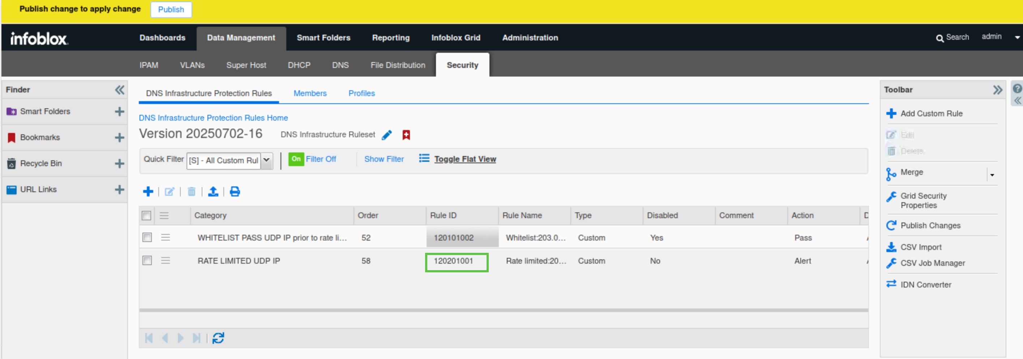The width and height of the screenshot is (1023, 359).
Task: Switch to the Members tab
Action: point(310,93)
